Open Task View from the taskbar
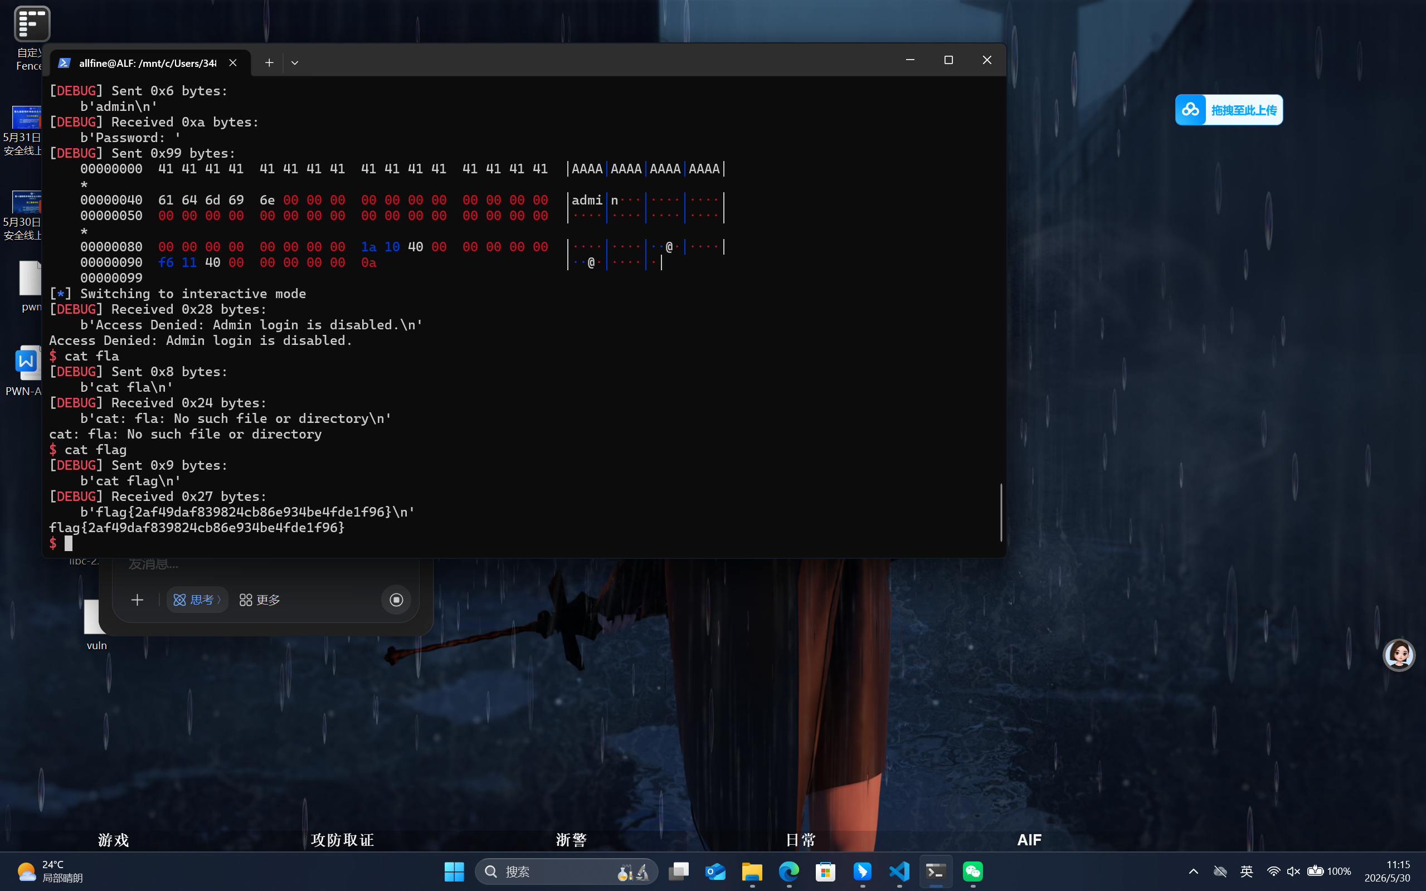Image resolution: width=1426 pixels, height=891 pixels. (x=679, y=871)
